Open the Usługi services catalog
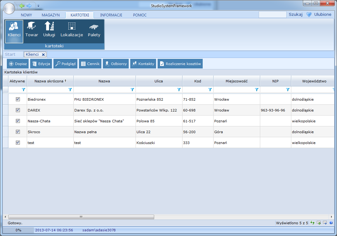Viewport: 337px width, 236px height. pyautogui.click(x=49, y=31)
